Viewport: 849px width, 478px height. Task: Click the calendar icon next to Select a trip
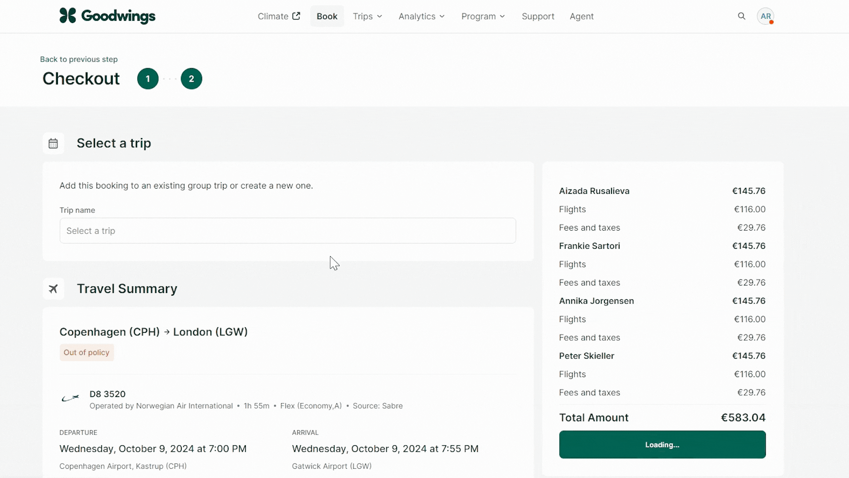click(x=53, y=143)
